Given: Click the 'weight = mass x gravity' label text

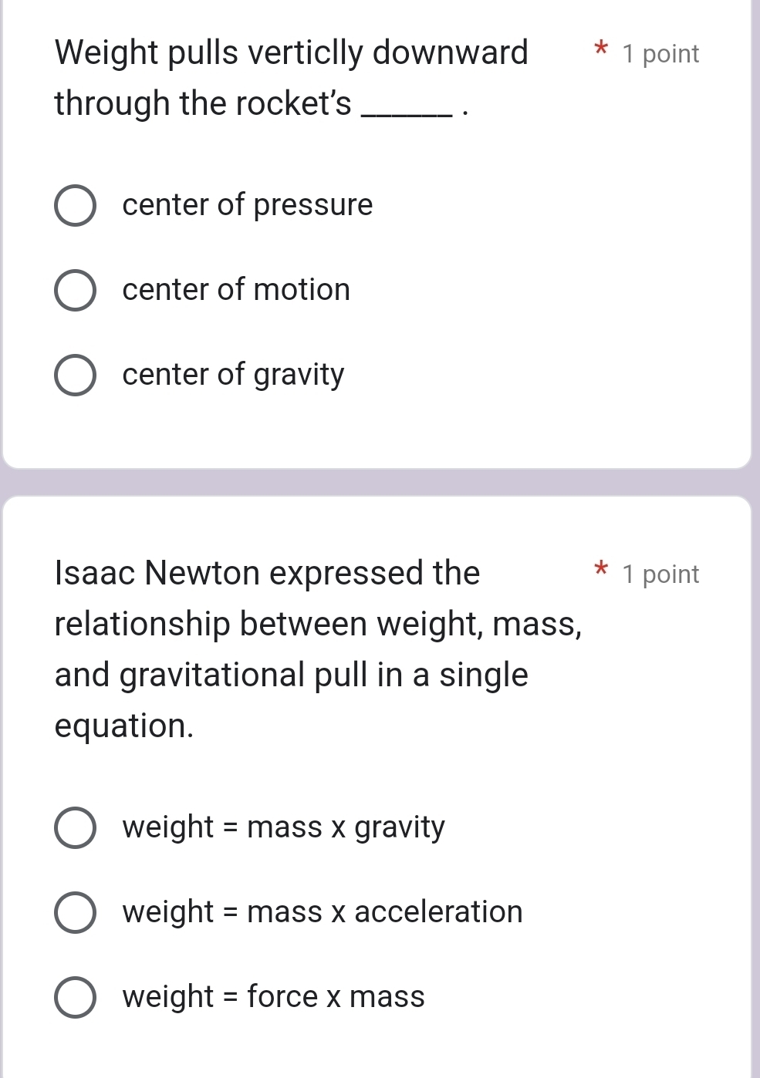Looking at the screenshot, I should click(283, 827).
